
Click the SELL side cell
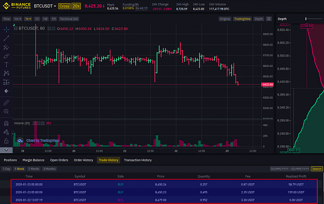[x=120, y=200]
